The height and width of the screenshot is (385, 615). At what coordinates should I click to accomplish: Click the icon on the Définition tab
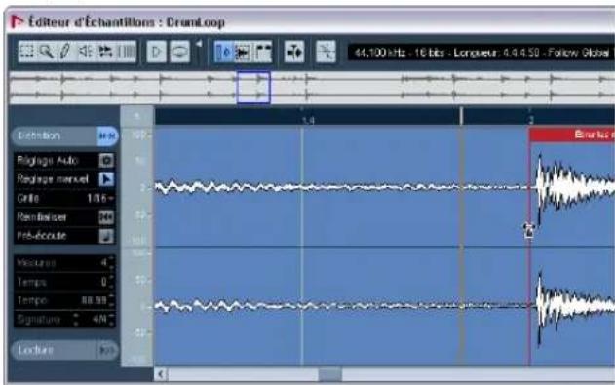(107, 136)
